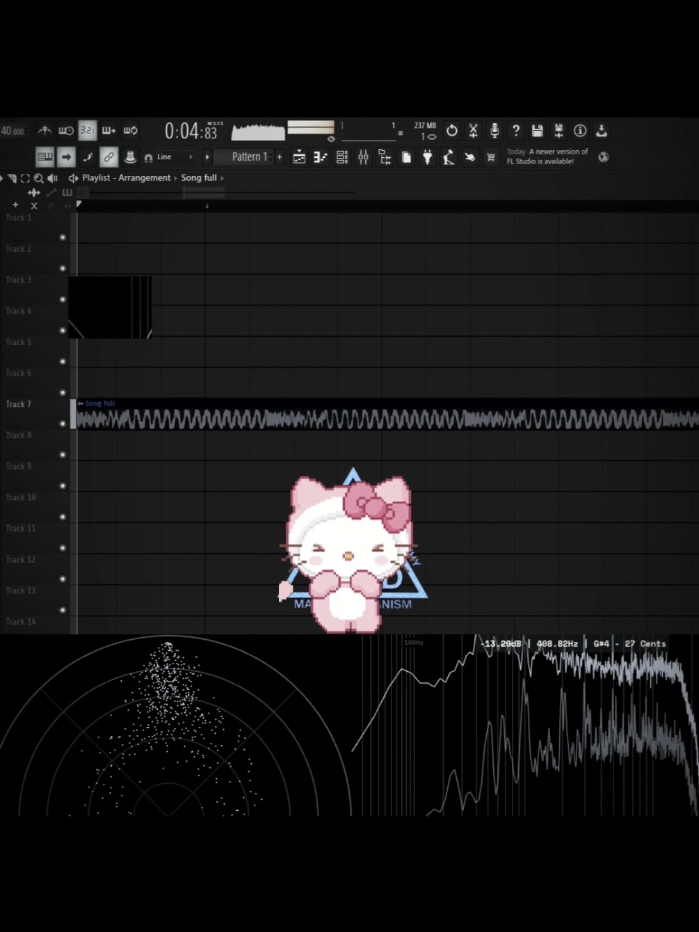Click the black automation clip on Track 3
Screen dimensions: 699x932
[x=110, y=307]
